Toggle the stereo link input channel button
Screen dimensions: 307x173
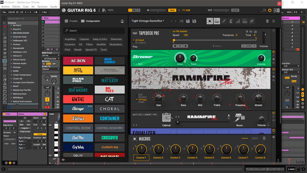tap(134, 10)
